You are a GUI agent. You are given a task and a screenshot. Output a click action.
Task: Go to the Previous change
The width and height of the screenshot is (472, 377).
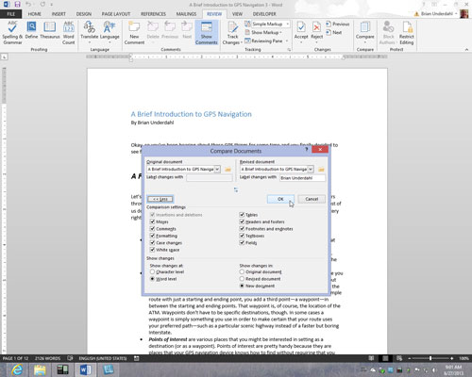click(x=337, y=24)
